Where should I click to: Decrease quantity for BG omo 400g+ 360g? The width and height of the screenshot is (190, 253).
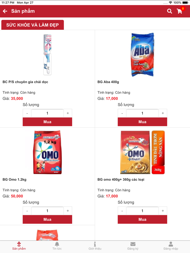pyautogui.click(x=122, y=210)
